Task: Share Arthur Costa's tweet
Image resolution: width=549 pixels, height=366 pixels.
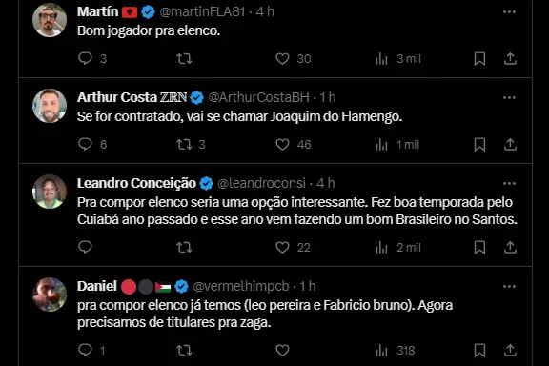Action: pos(510,144)
